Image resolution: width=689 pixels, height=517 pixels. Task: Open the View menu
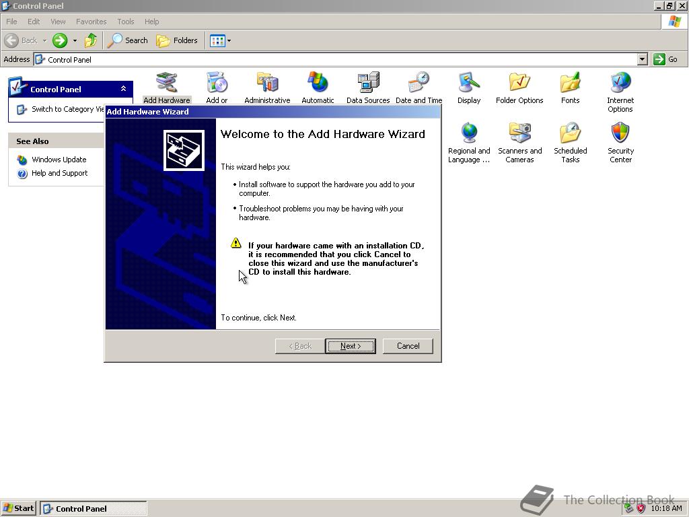58,22
